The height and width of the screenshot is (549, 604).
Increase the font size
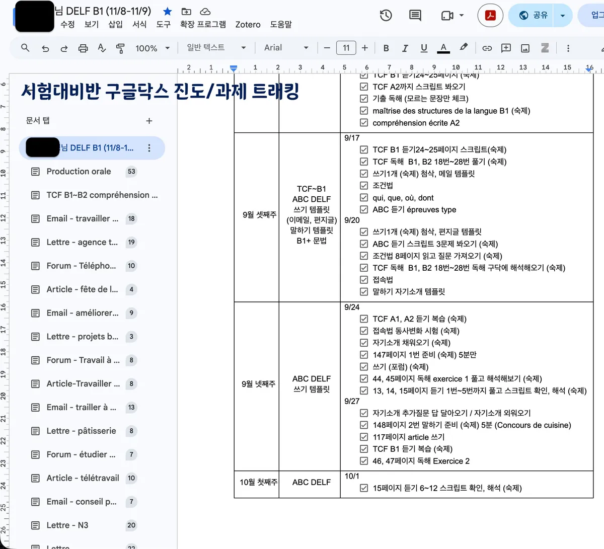click(x=365, y=48)
